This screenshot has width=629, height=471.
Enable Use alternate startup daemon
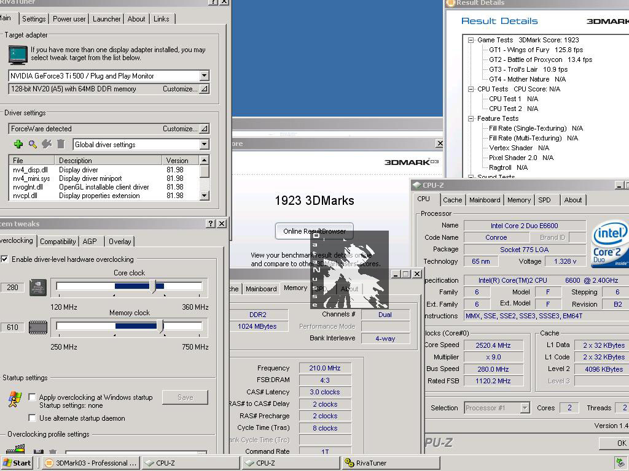[32, 418]
